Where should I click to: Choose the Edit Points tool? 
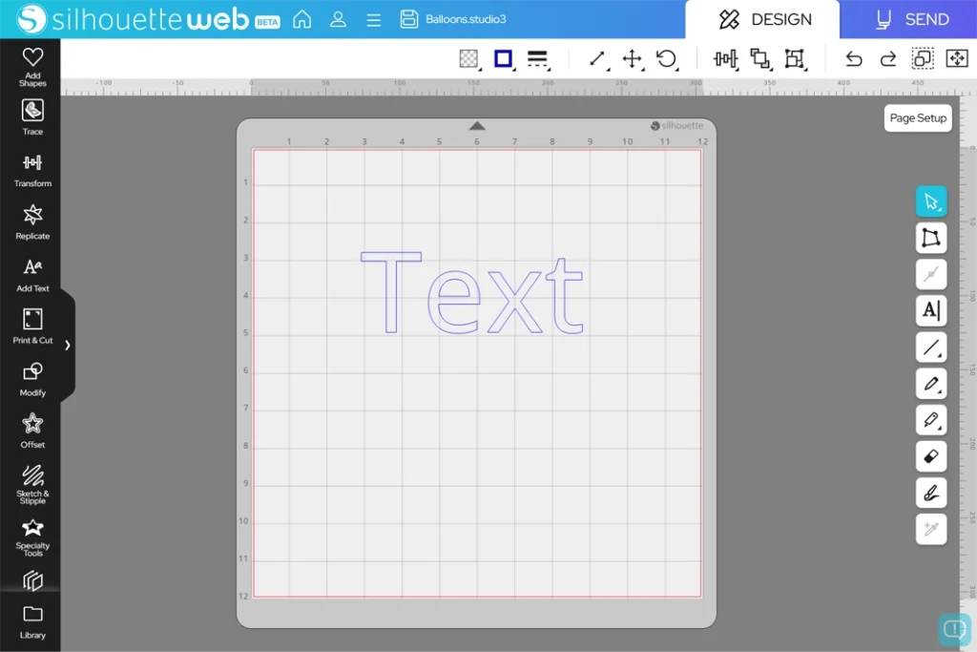click(x=931, y=238)
